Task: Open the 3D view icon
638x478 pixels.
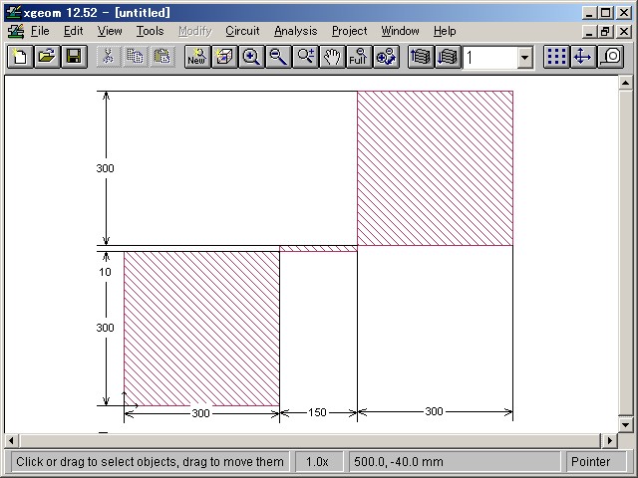Action: [224, 57]
